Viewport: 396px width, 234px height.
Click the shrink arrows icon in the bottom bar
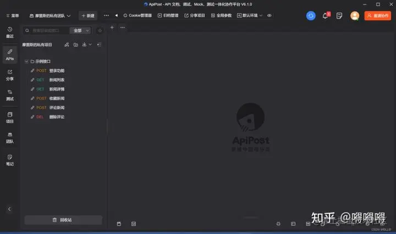pyautogui.click(x=278, y=224)
